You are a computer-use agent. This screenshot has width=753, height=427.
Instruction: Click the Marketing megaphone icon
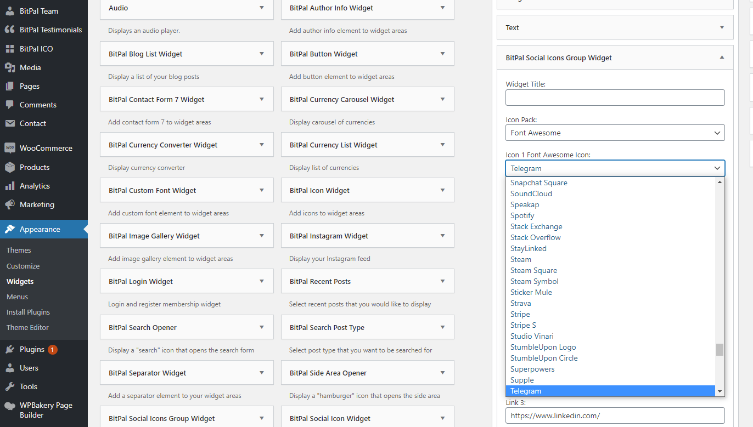pyautogui.click(x=10, y=204)
